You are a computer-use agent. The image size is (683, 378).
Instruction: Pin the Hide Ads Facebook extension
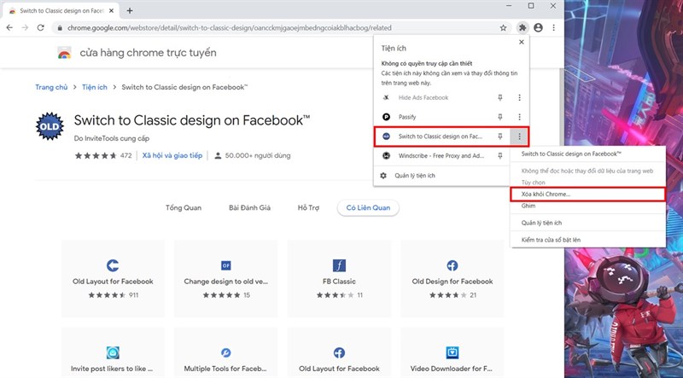[500, 97]
